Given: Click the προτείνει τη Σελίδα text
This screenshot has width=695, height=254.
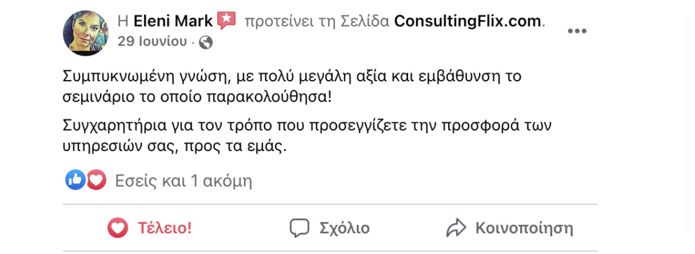Looking at the screenshot, I should (x=317, y=22).
